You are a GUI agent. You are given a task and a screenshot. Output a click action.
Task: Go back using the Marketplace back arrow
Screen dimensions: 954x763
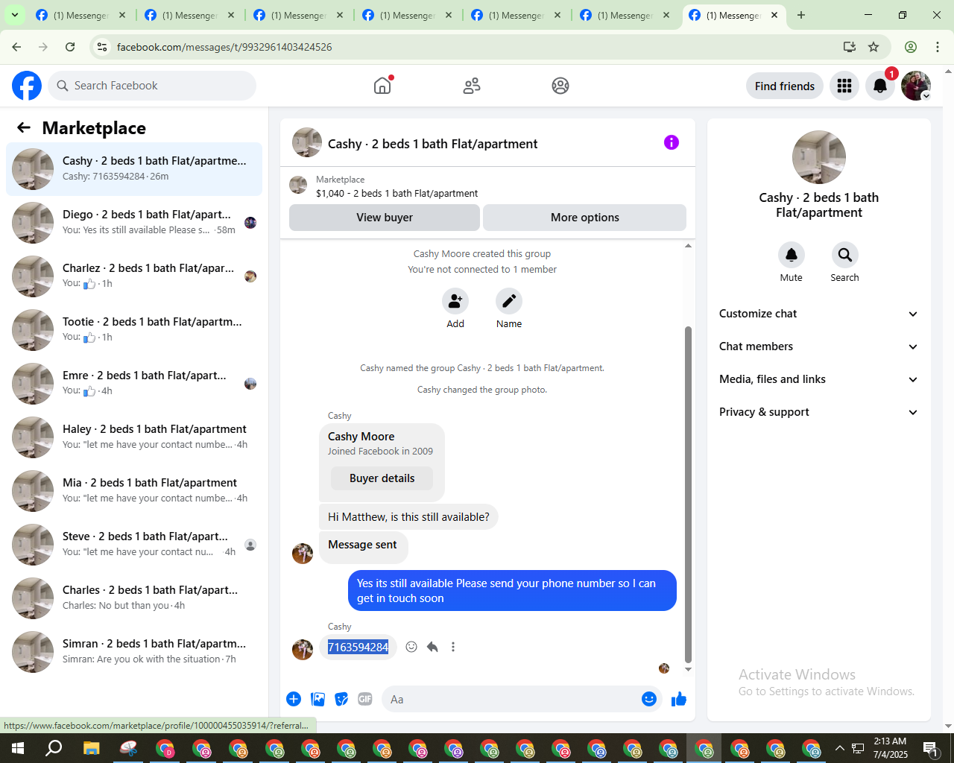coord(24,128)
